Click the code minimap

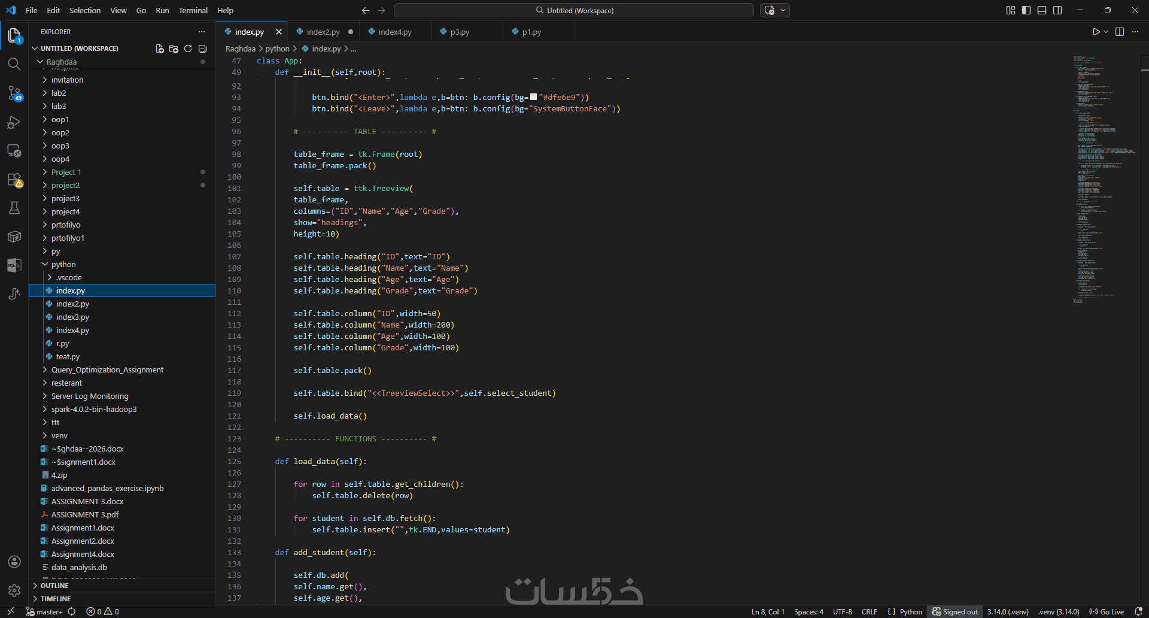click(1104, 180)
